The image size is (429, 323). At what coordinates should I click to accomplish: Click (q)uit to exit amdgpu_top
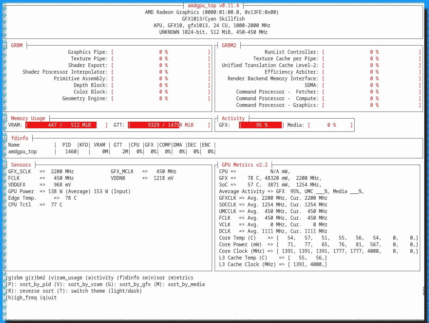click(48, 298)
